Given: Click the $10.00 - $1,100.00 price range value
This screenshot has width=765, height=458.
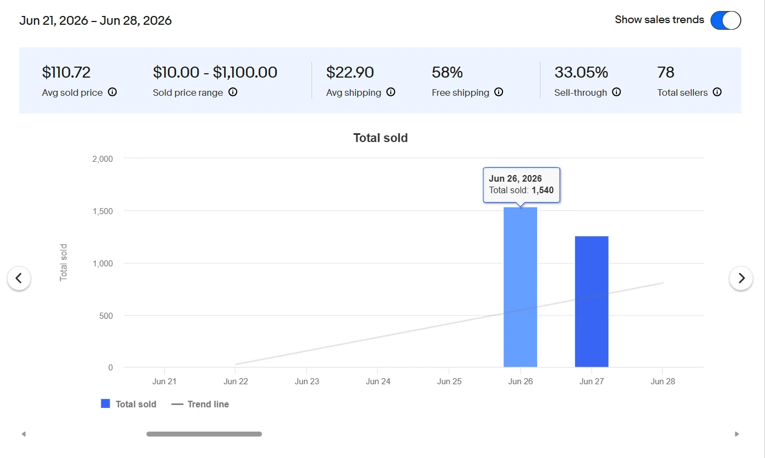Looking at the screenshot, I should (215, 72).
